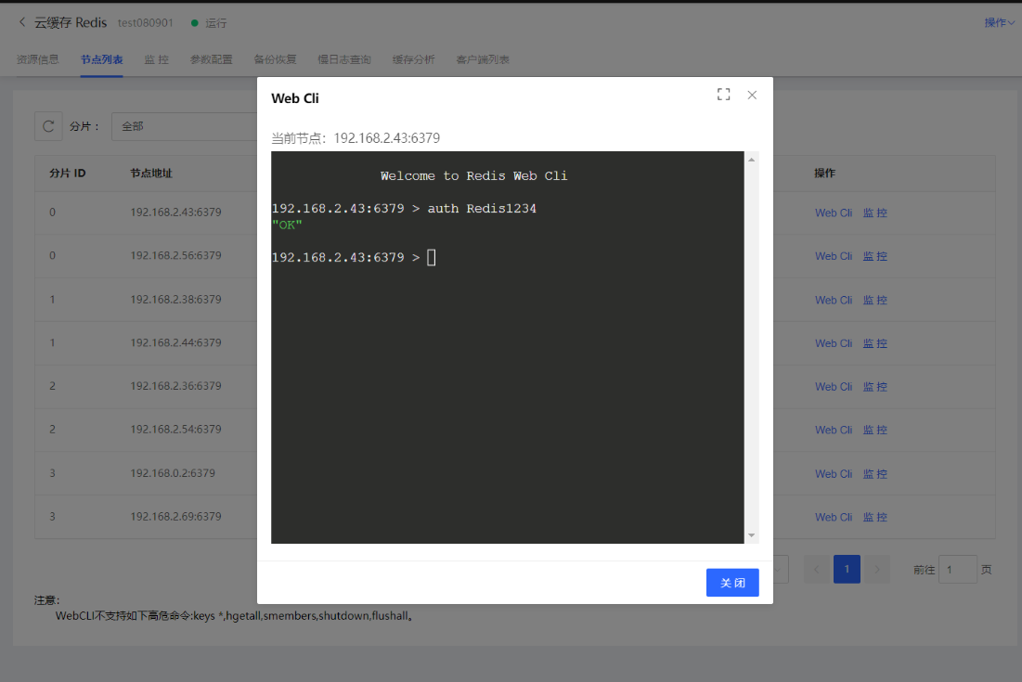
Task: Go to previous page in pagination
Action: pyautogui.click(x=817, y=570)
